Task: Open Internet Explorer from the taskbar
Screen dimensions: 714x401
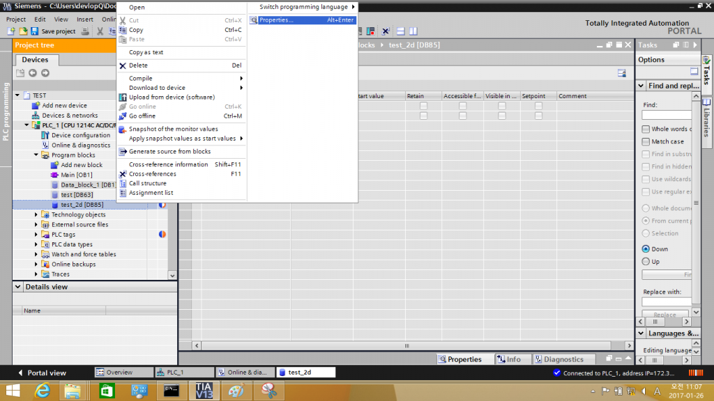Action: 43,391
